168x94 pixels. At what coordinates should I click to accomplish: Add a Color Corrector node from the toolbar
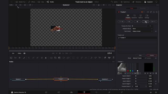pyautogui.click(x=29, y=58)
